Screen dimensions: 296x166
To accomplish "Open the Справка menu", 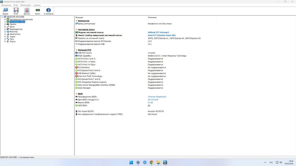I will pyautogui.click(x=37, y=5).
